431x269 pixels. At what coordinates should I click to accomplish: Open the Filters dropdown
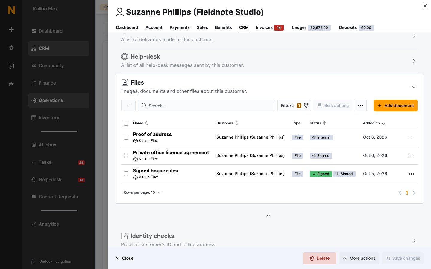click(x=294, y=106)
